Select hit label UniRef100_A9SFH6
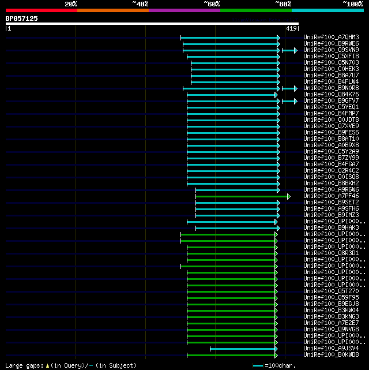 (331, 209)
